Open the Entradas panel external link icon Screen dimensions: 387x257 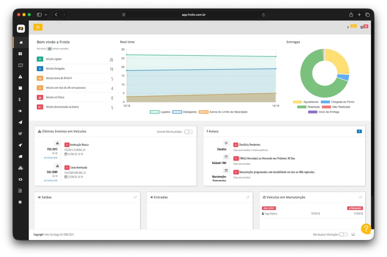(x=248, y=198)
